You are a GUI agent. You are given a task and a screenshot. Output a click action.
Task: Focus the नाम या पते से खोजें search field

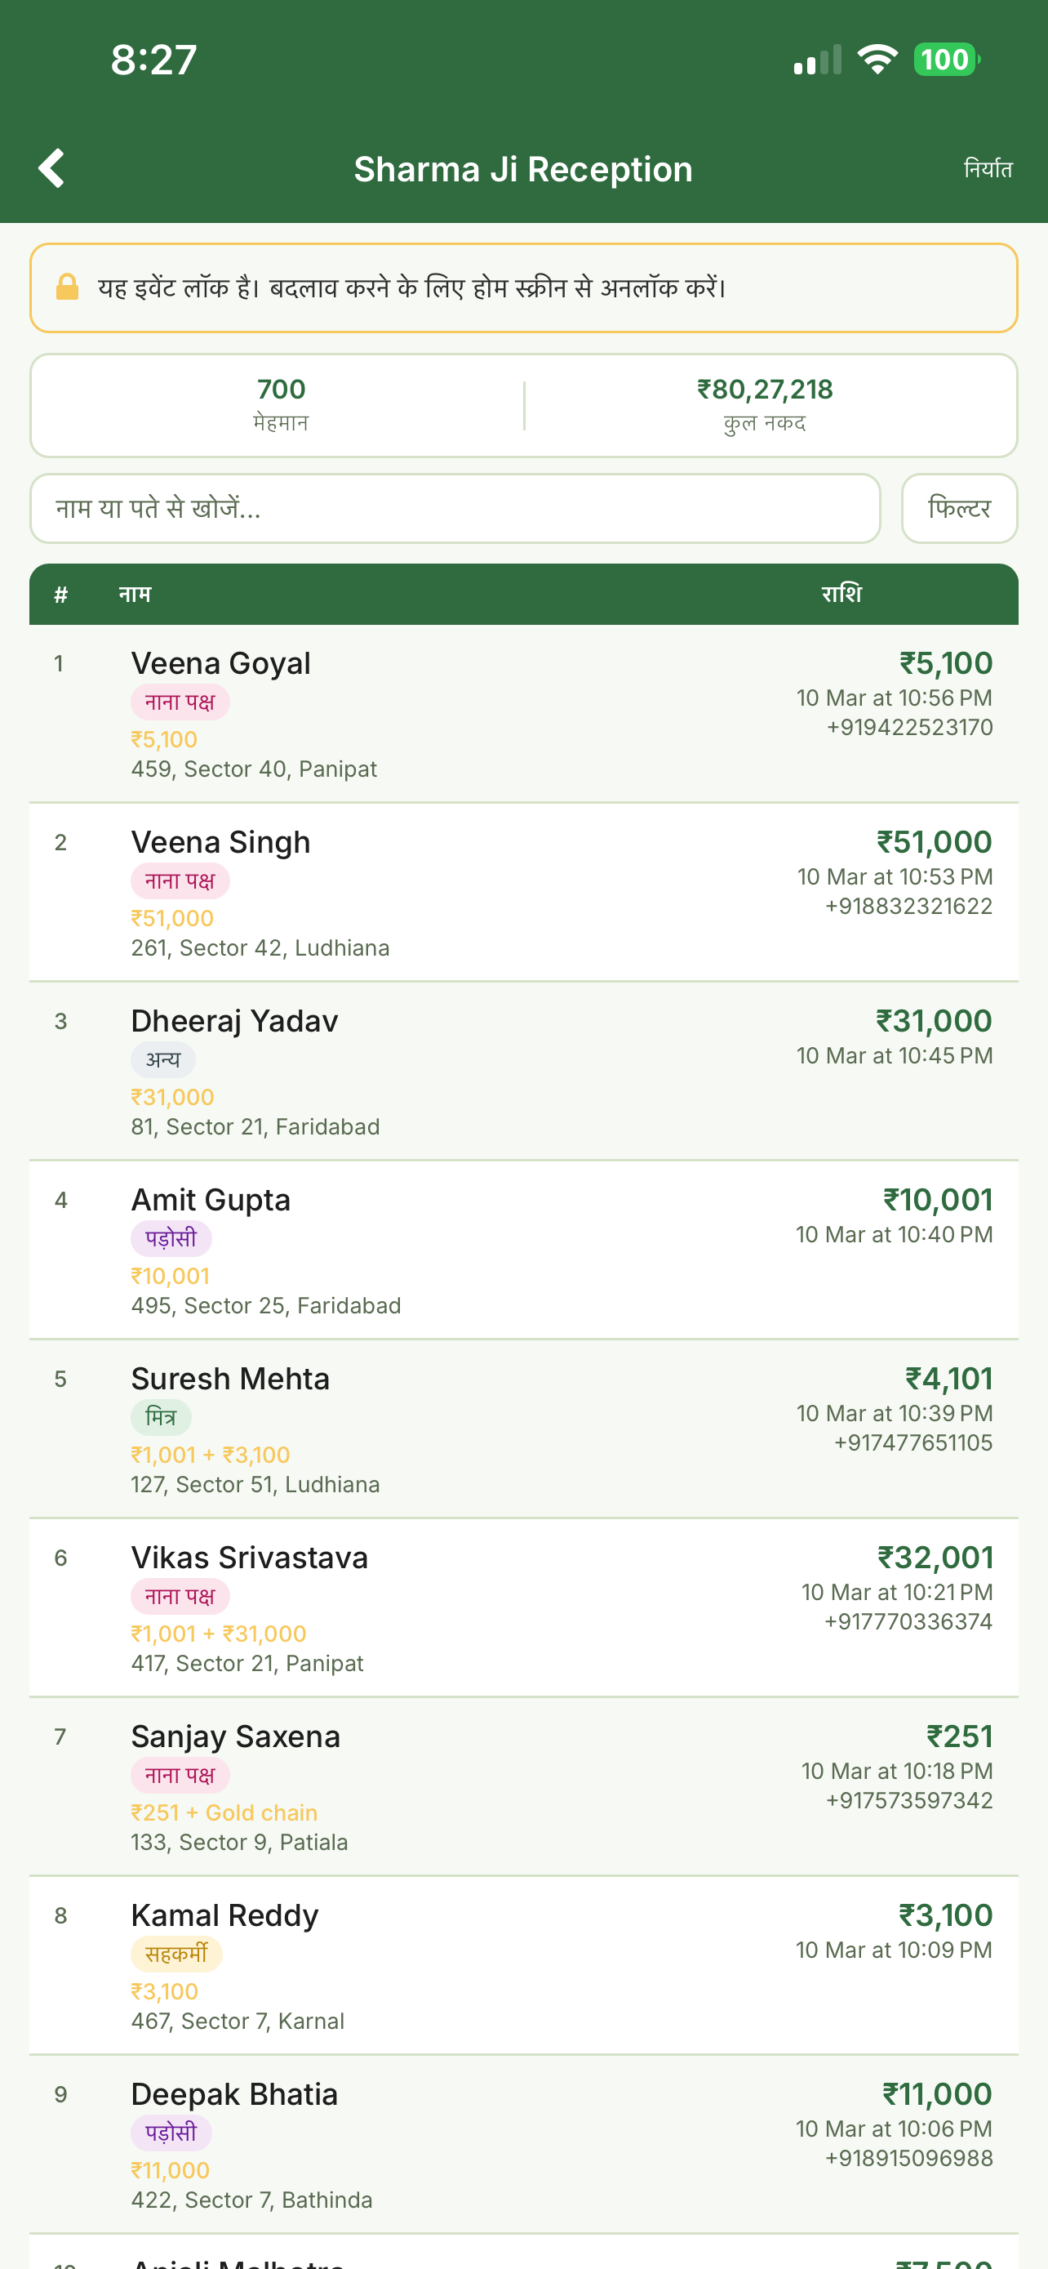tap(455, 508)
